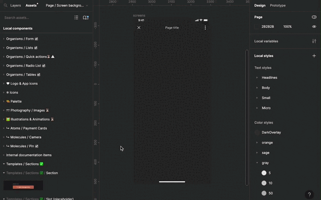The height and width of the screenshot is (200, 321).
Task: Expand the Organisms / Form component group
Action: point(4,39)
